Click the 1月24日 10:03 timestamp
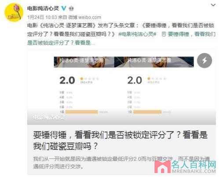This screenshot has height=177, width=220. tap(42, 17)
